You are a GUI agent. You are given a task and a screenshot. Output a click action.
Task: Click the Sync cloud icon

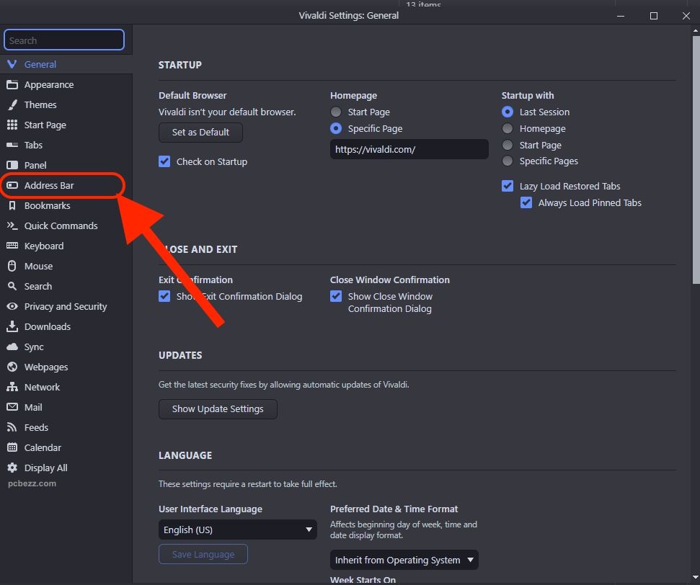pyautogui.click(x=12, y=347)
